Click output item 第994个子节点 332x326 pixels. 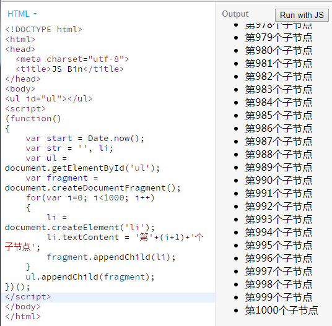pyautogui.click(x=279, y=233)
